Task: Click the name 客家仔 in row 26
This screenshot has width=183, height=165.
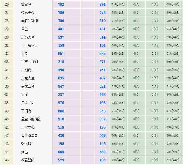Action: (26, 5)
